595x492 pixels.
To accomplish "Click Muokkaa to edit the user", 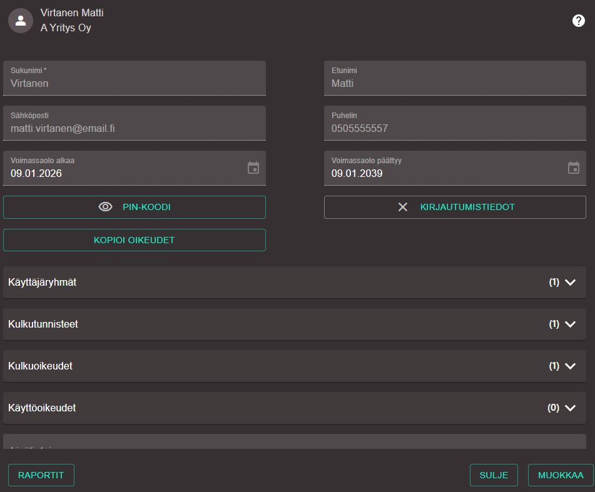I will point(561,475).
